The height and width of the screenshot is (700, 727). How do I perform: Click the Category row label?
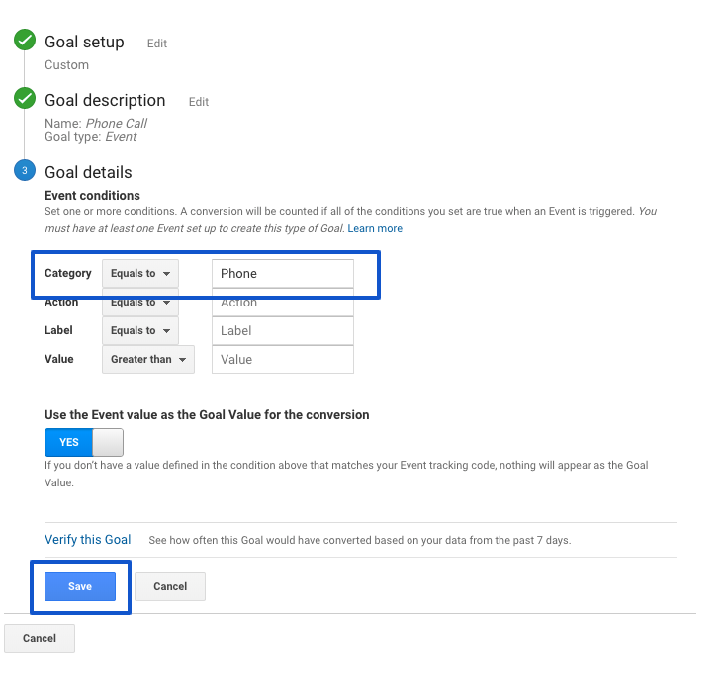pos(67,273)
